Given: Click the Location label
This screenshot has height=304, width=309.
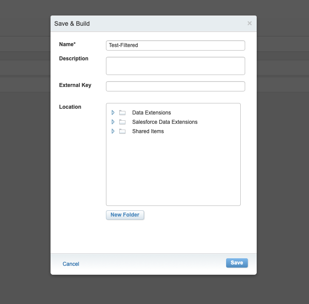Looking at the screenshot, I should tap(70, 107).
